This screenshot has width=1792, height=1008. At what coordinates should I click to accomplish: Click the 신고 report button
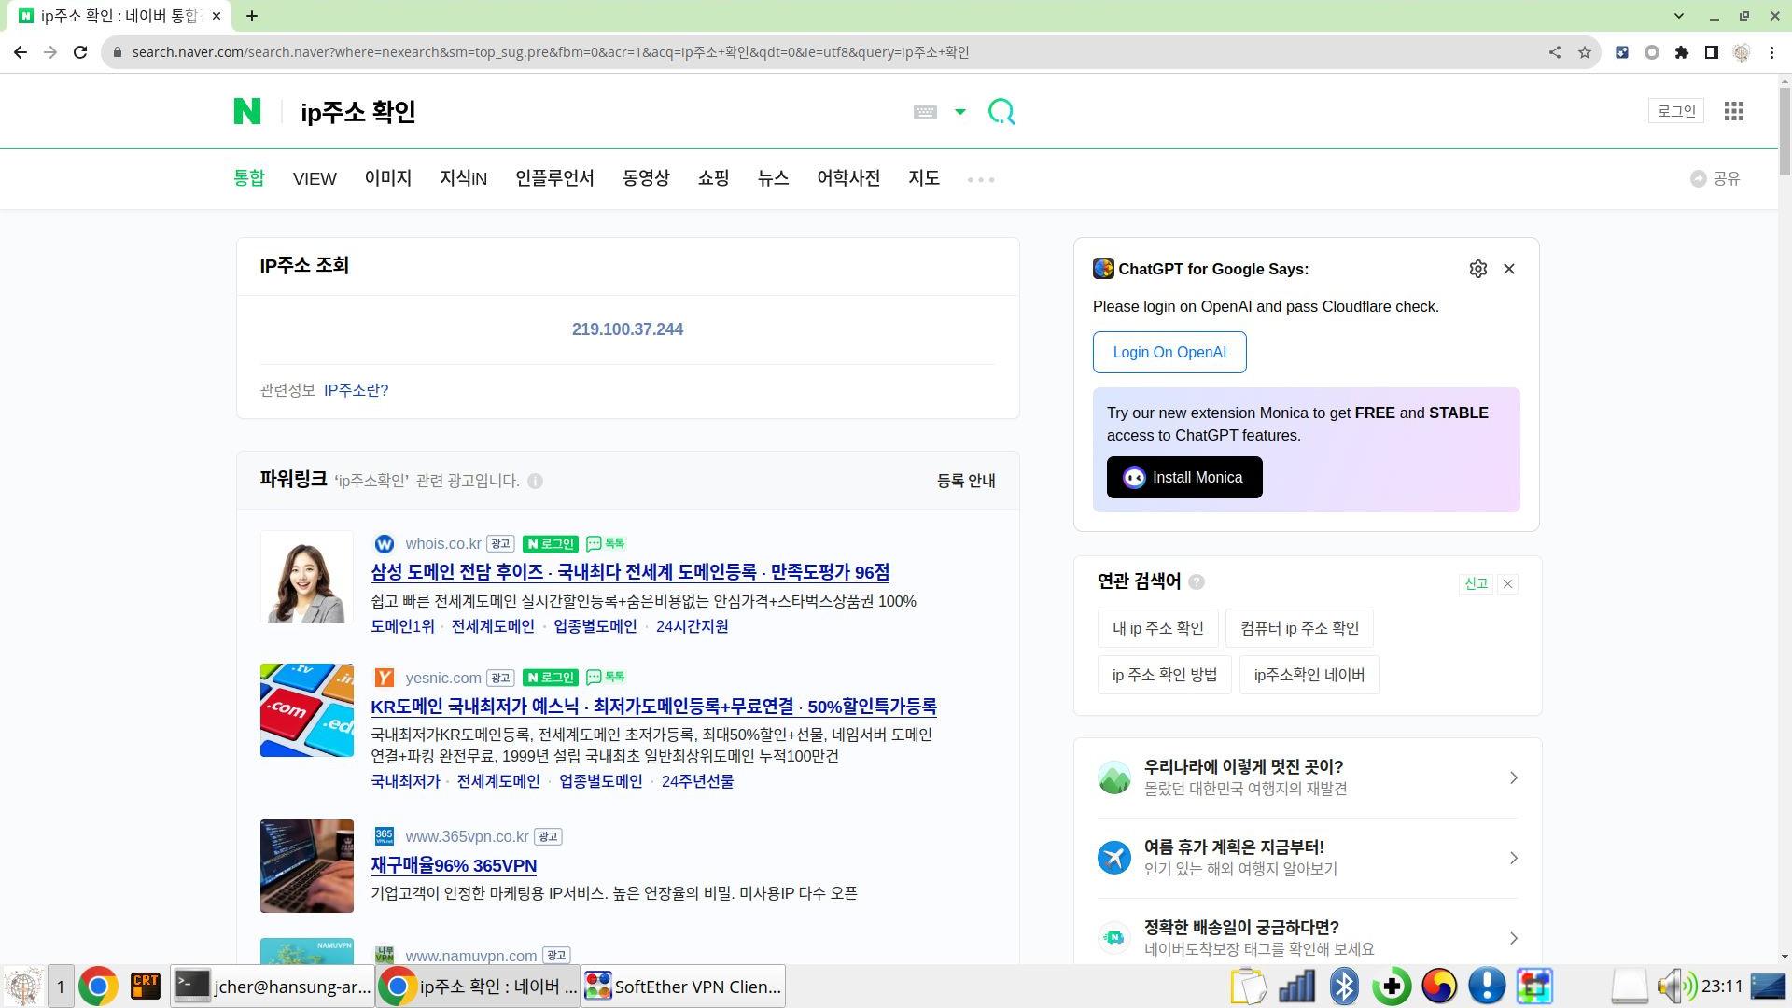point(1476,583)
